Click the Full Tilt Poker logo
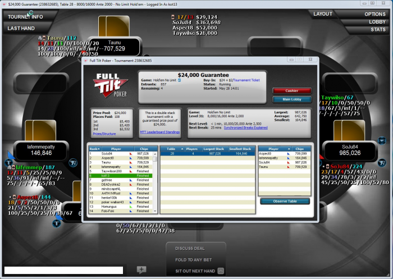Screen dimensions: 393x279 point(111,85)
